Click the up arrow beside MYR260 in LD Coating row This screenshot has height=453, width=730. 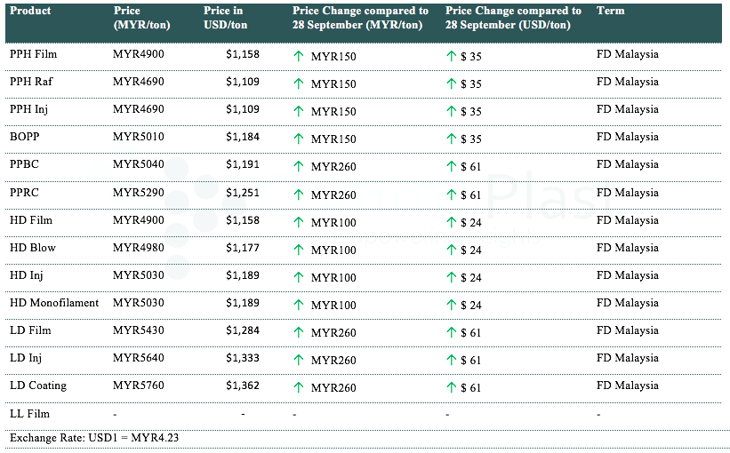299,388
